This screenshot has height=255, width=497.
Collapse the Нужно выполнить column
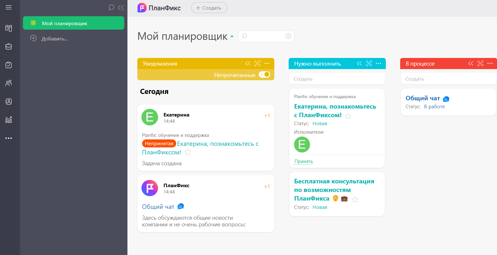(359, 63)
